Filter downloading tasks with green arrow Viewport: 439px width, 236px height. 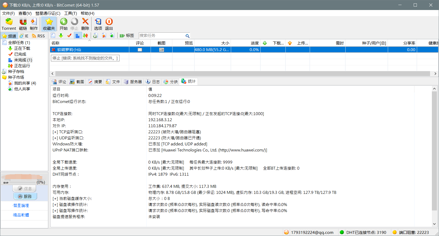tap(61, 36)
